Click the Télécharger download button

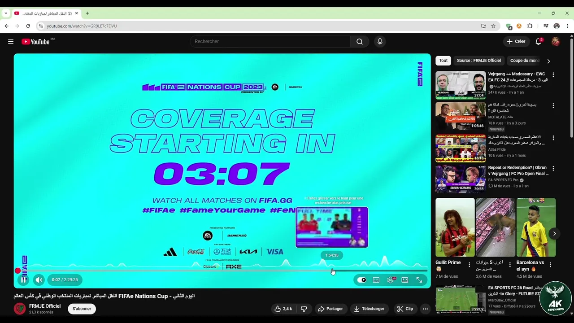369,309
